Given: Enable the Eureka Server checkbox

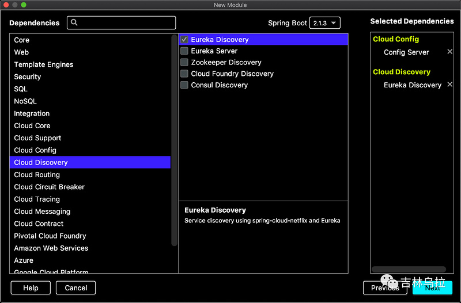Looking at the screenshot, I should pos(184,51).
